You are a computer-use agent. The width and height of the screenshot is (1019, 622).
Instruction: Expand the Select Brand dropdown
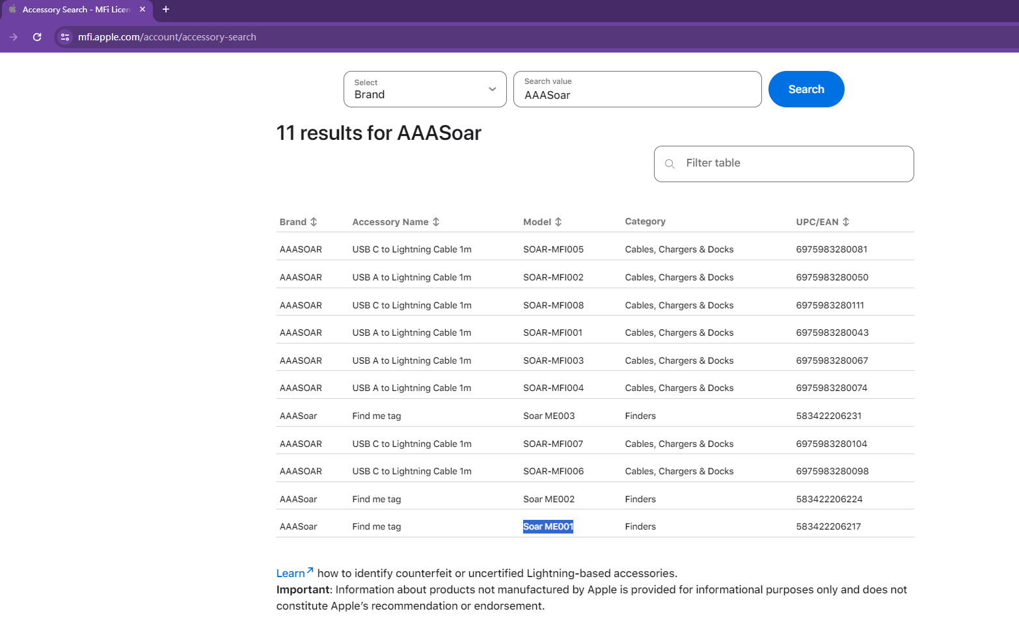click(424, 89)
